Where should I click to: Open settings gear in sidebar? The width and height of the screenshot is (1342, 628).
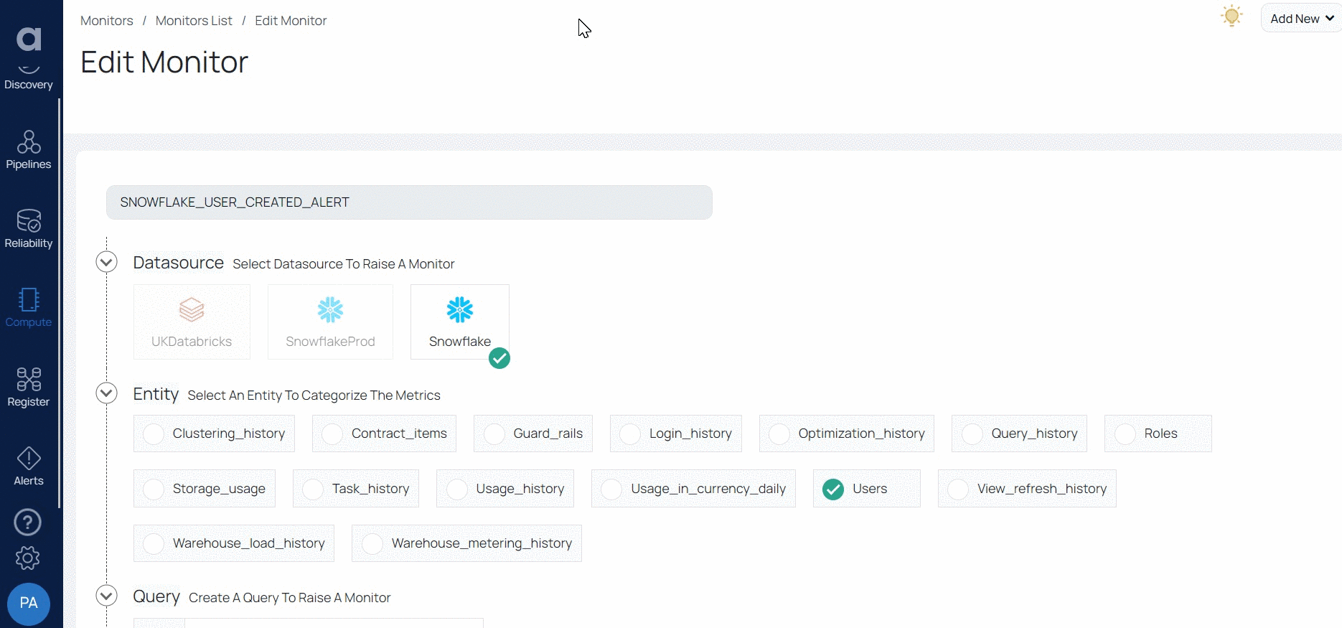[28, 558]
